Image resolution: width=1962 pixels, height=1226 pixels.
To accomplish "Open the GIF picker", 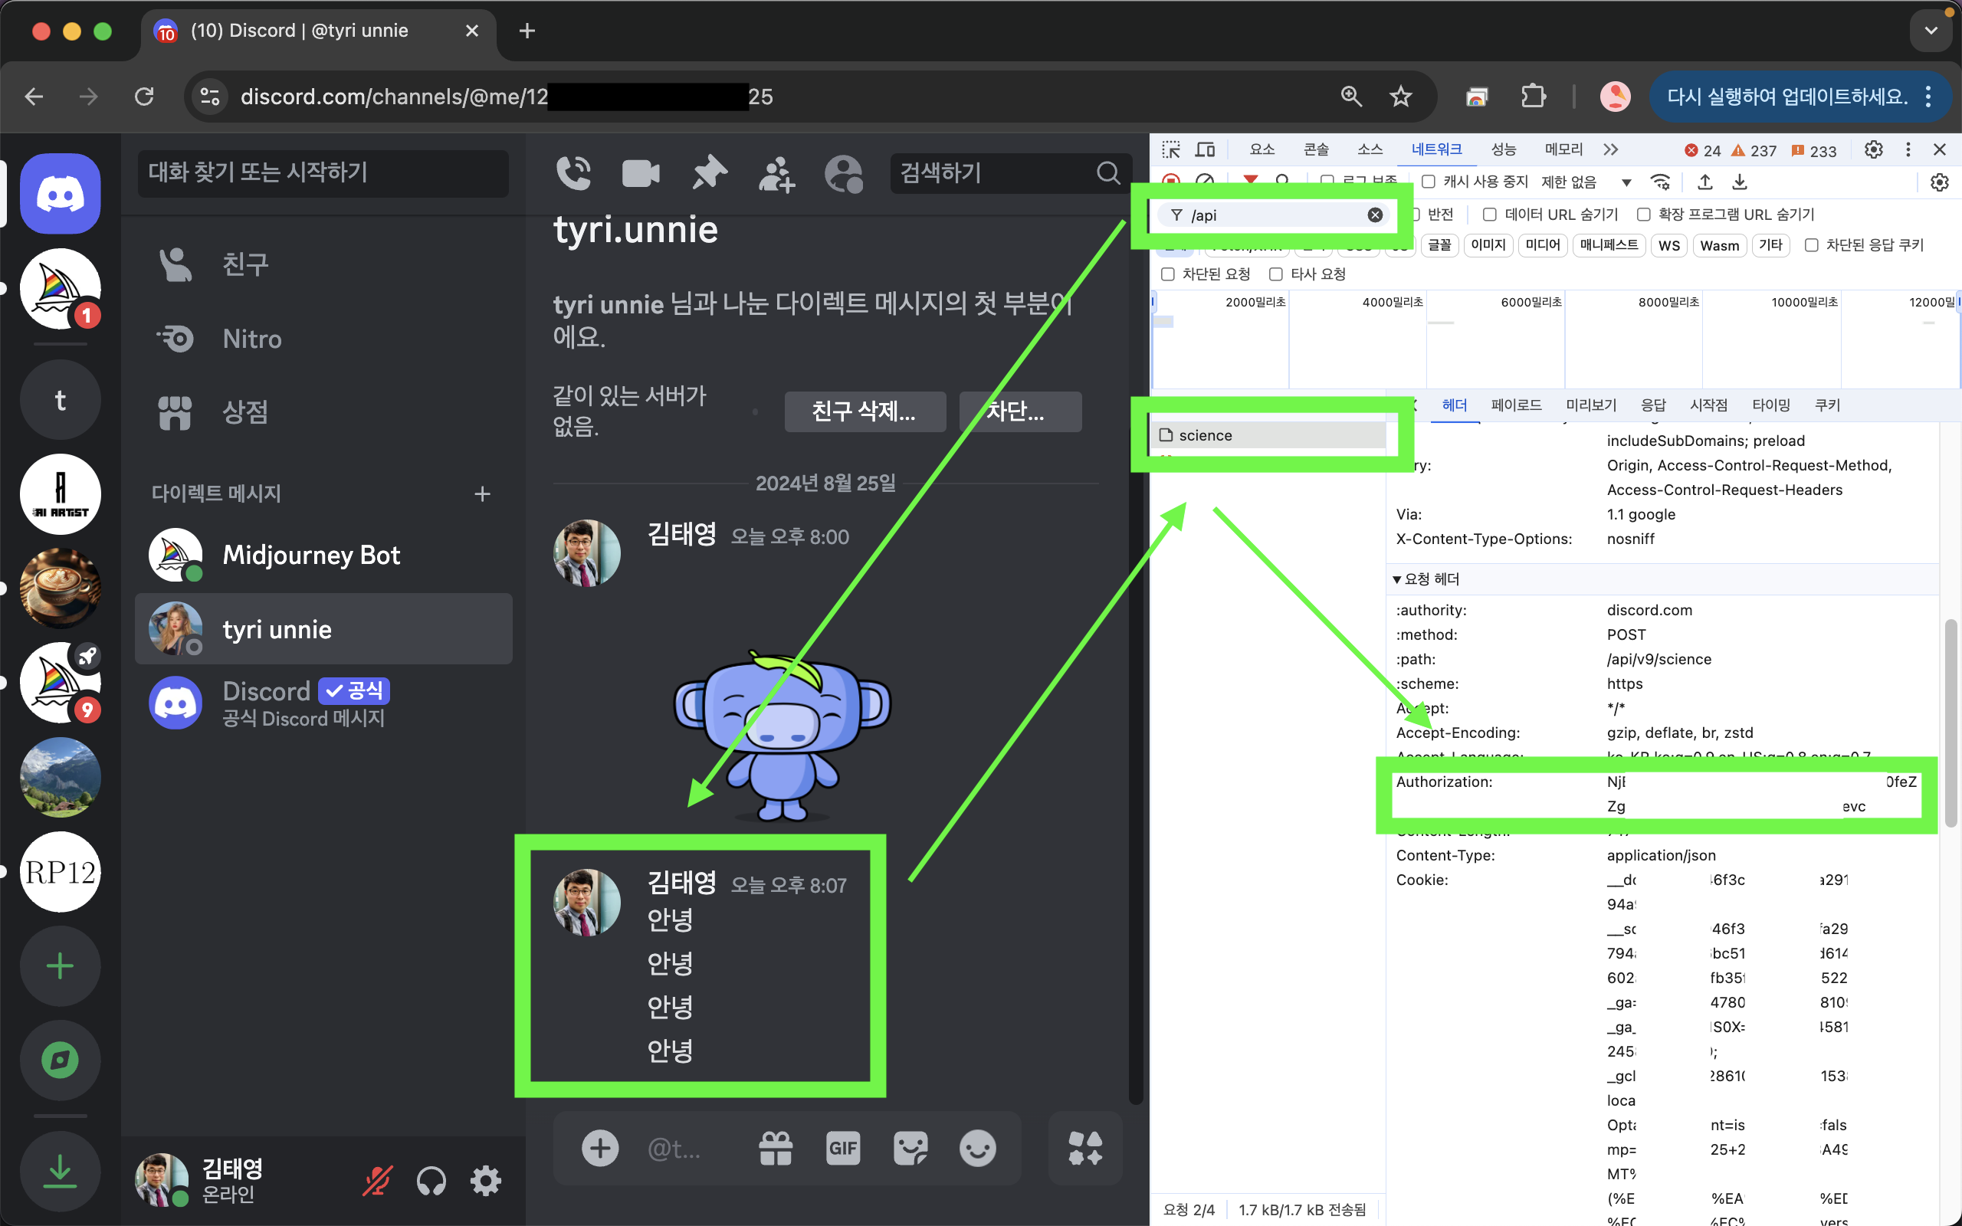I will click(842, 1148).
